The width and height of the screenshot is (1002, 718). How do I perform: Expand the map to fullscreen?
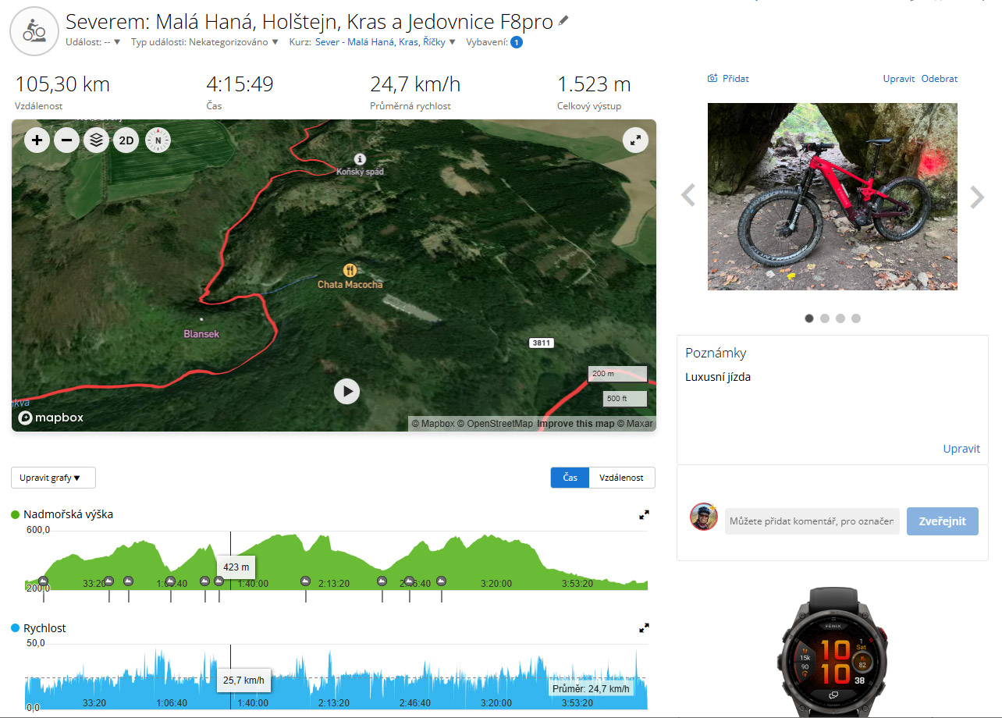[x=636, y=140]
